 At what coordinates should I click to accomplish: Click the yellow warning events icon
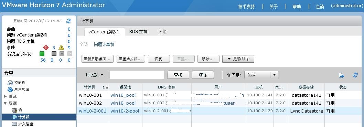tap(61, 47)
